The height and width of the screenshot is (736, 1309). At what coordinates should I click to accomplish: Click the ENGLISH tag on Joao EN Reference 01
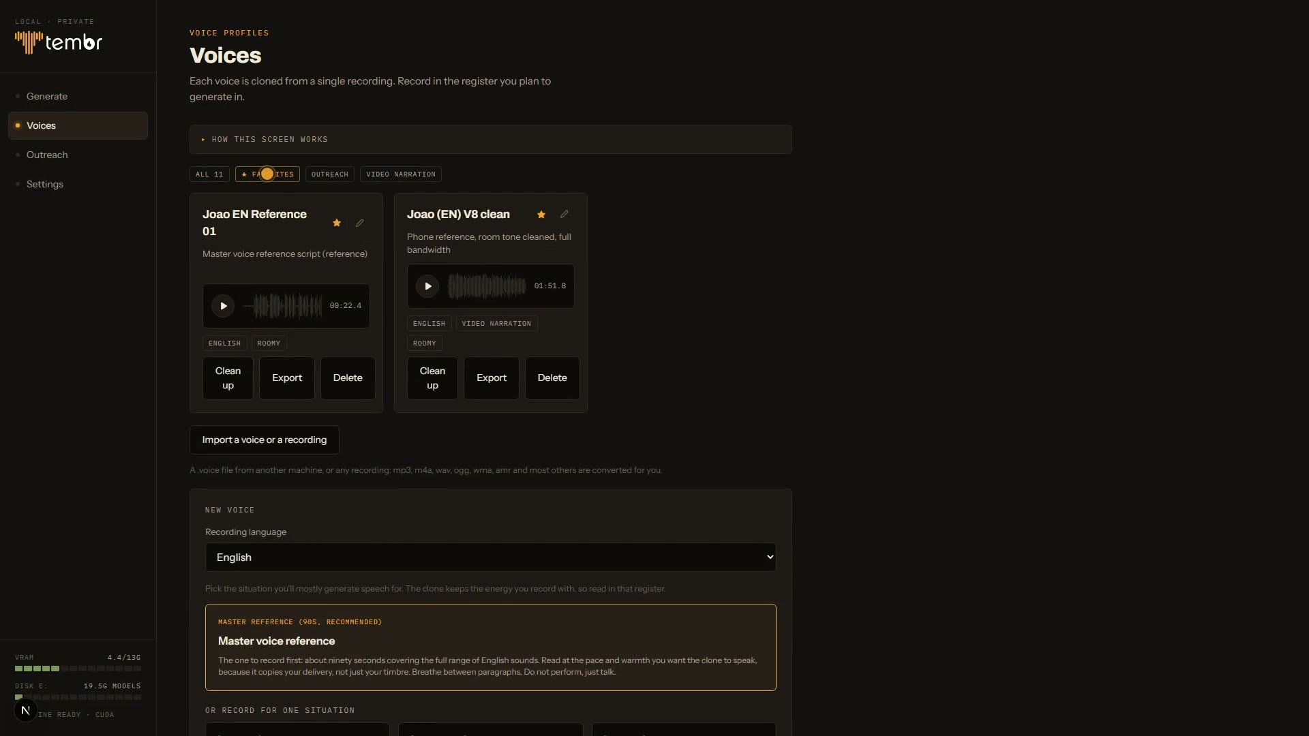click(x=224, y=343)
